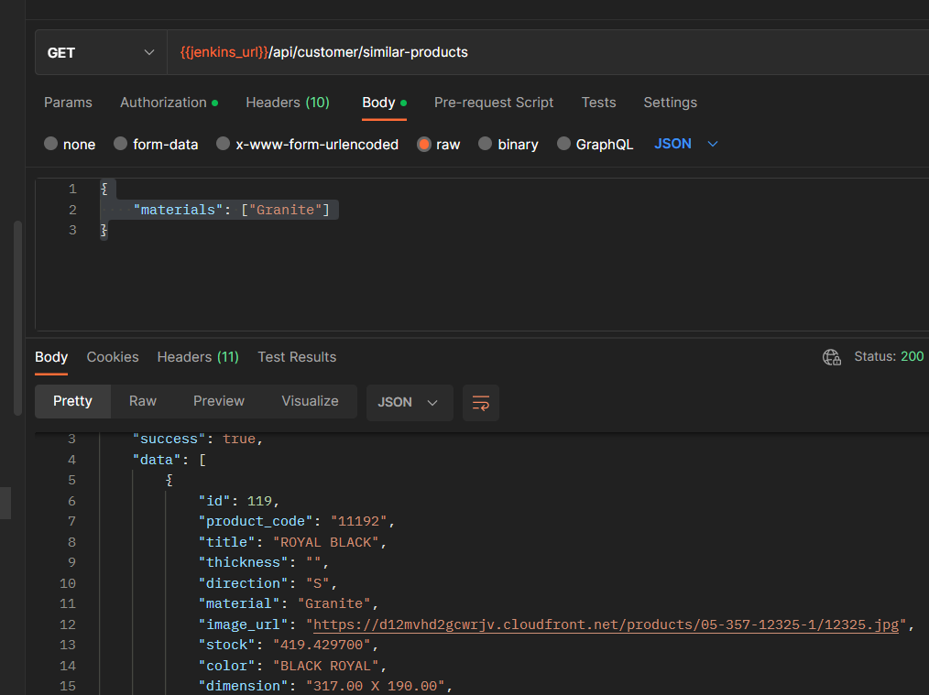Image resolution: width=929 pixels, height=695 pixels.
Task: Select the request Body tab
Action: tap(384, 103)
